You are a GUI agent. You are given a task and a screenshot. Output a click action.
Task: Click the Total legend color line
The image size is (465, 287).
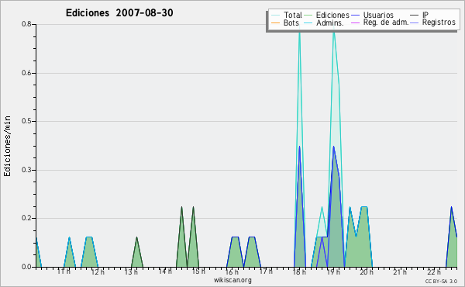click(x=275, y=16)
